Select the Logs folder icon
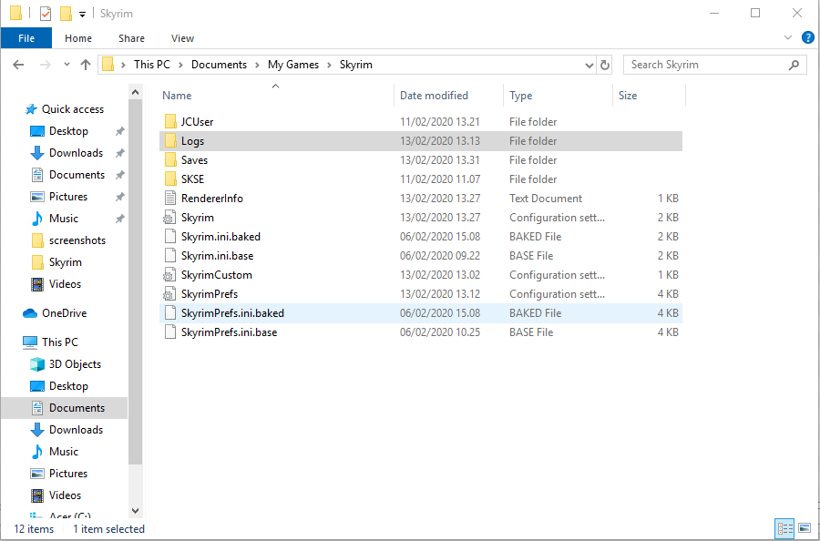This screenshot has height=541, width=820. pos(170,141)
